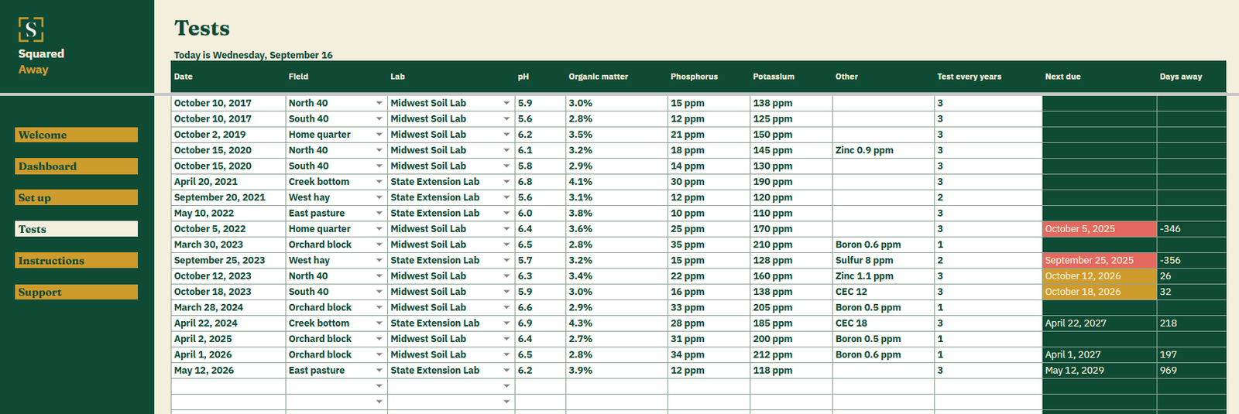Select date cell October 15, 2020 North 40
The image size is (1239, 414).
228,150
